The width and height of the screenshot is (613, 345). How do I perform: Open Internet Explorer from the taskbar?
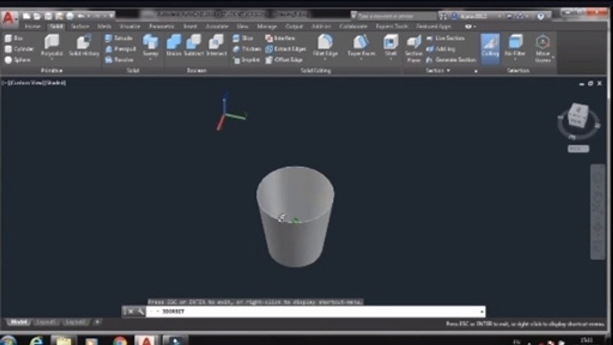click(x=37, y=341)
